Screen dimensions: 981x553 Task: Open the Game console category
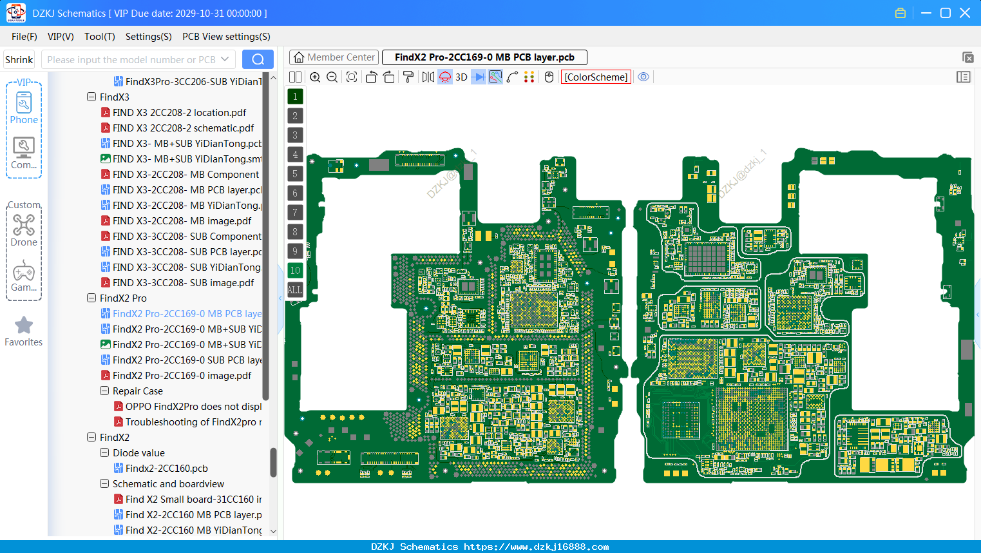coord(24,276)
